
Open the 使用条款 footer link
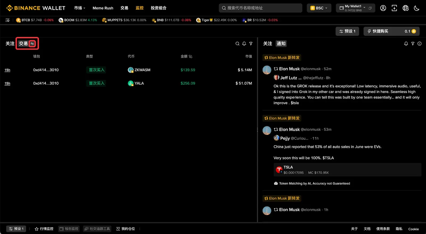click(383, 229)
